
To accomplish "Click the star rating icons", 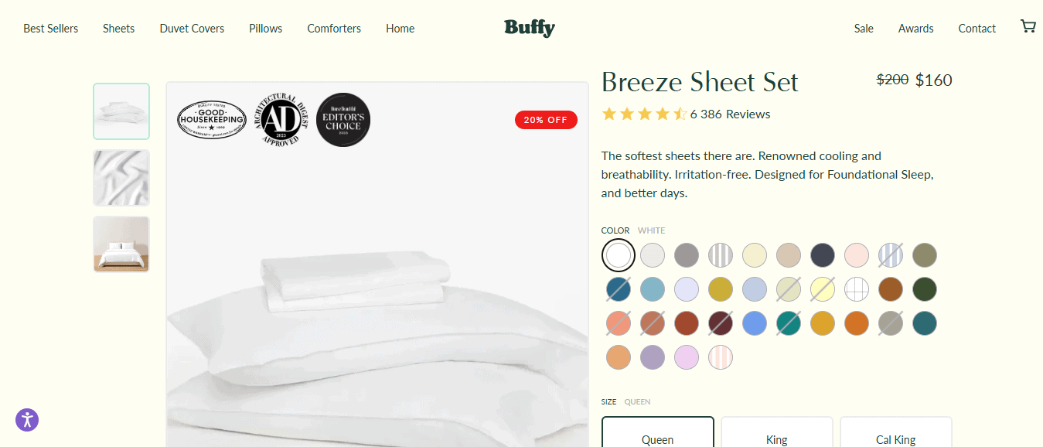I will pyautogui.click(x=644, y=114).
